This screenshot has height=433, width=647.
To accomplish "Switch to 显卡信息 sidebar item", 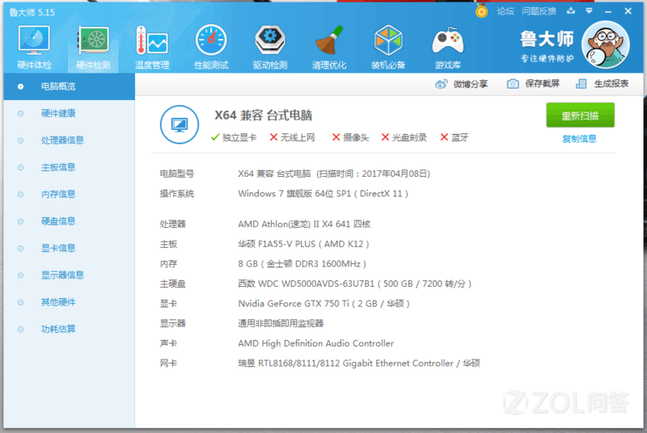I will [x=70, y=248].
